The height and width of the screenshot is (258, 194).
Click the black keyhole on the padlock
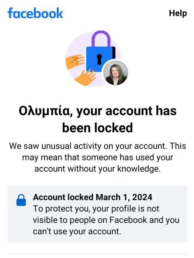[99, 59]
